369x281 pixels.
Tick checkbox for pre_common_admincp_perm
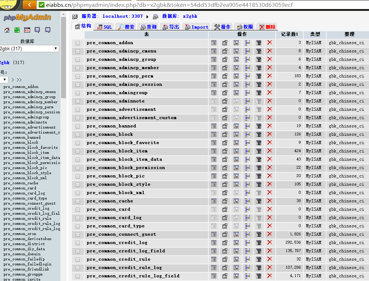point(78,76)
